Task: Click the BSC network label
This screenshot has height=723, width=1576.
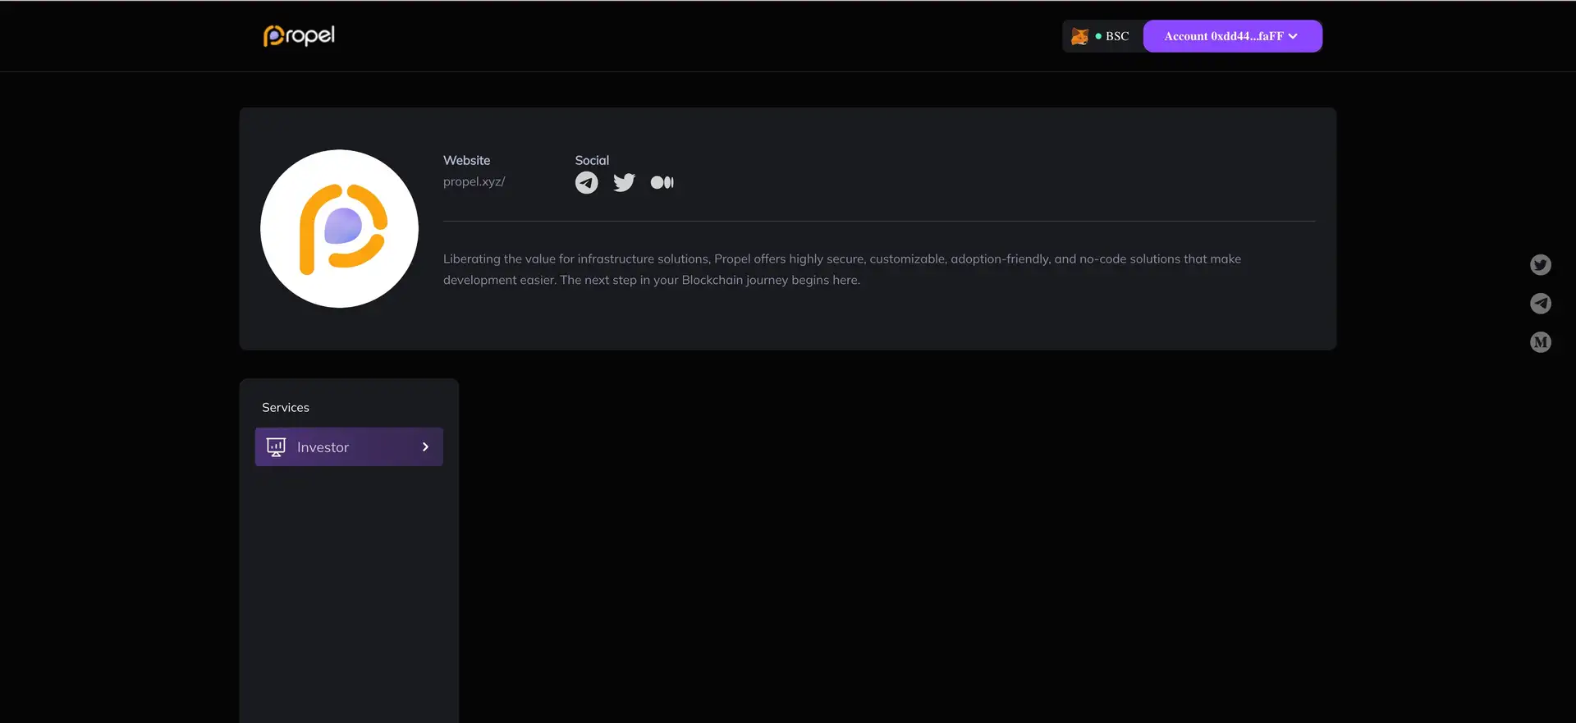Action: tap(1117, 36)
